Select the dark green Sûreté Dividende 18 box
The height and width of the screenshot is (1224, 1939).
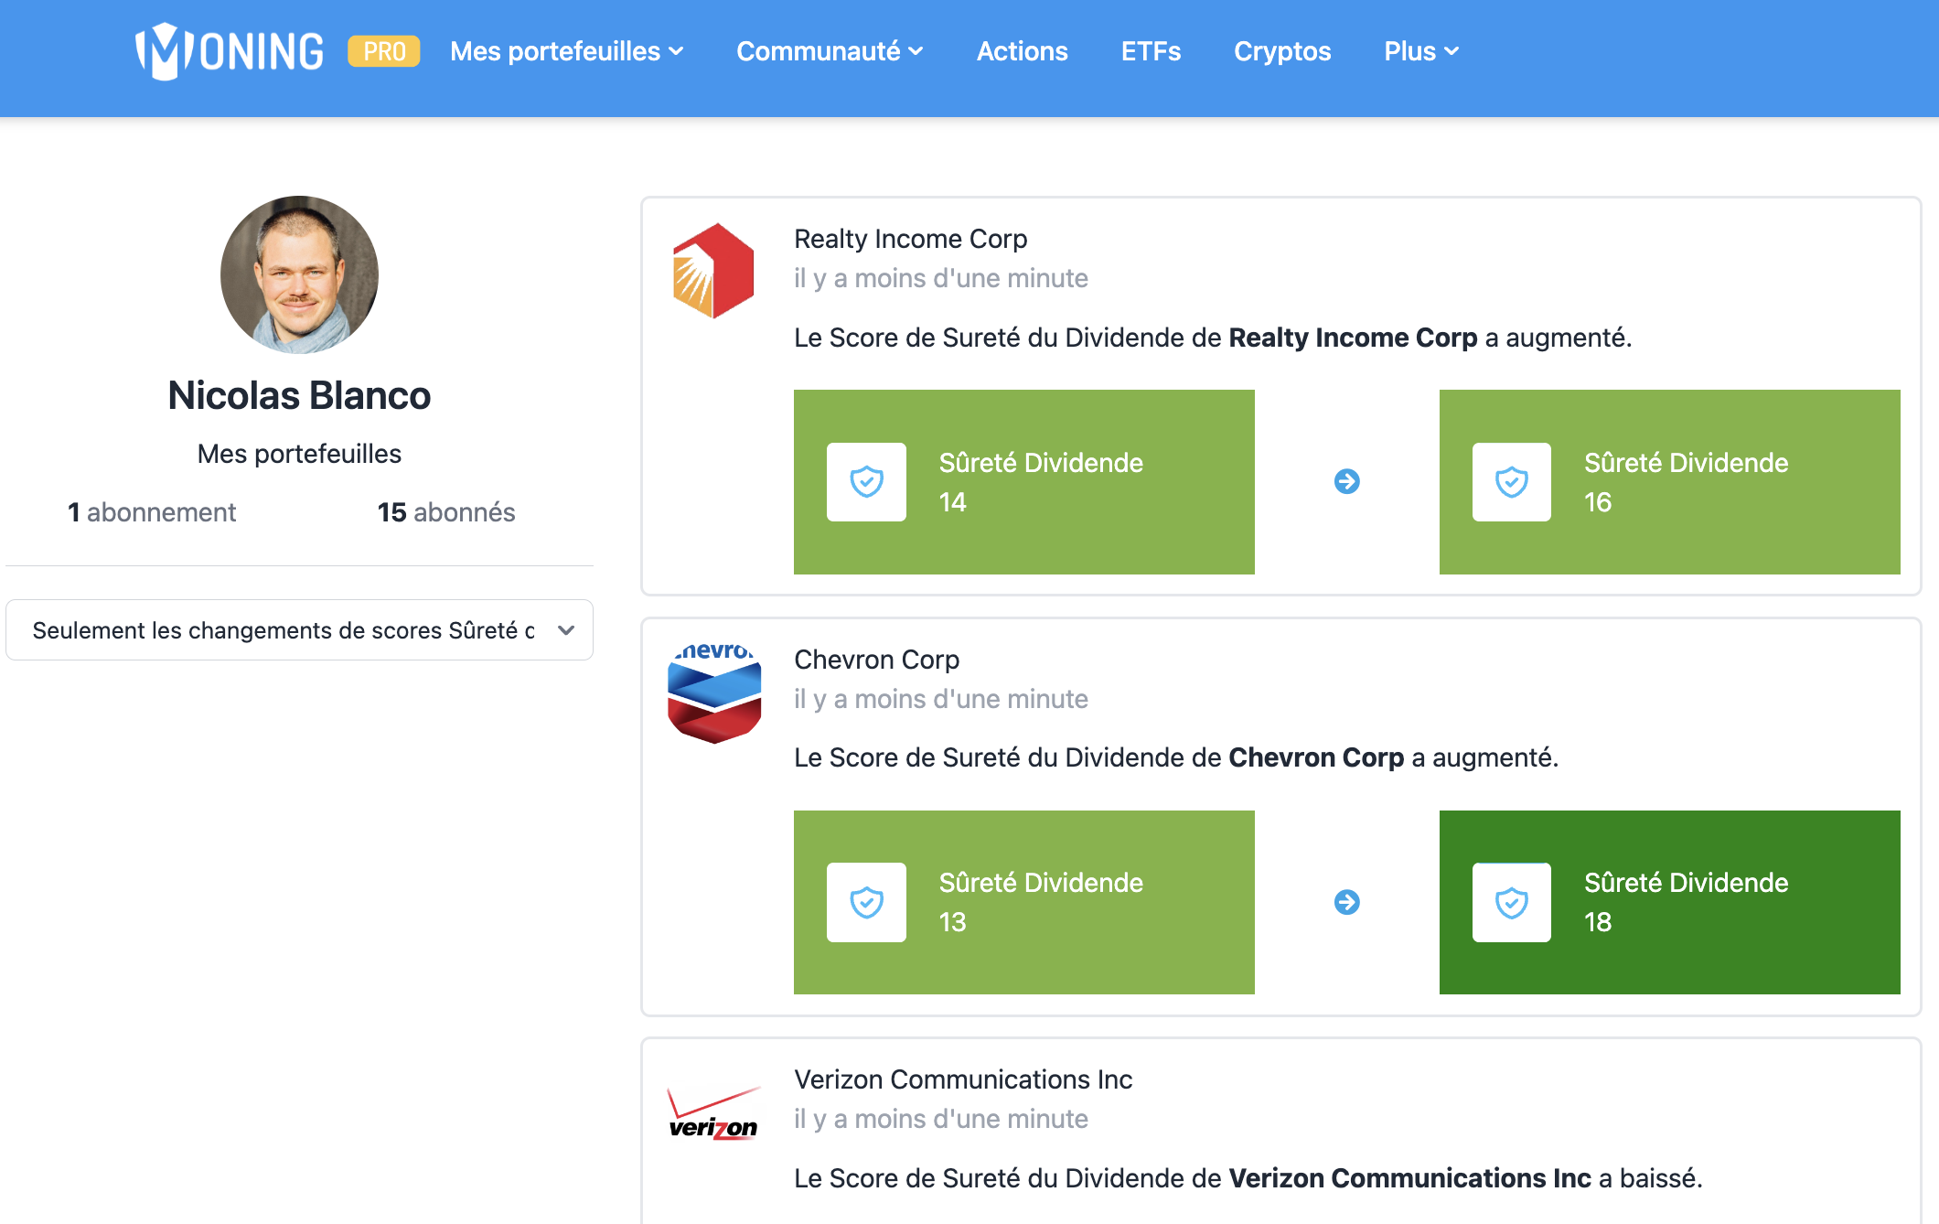click(x=1670, y=902)
